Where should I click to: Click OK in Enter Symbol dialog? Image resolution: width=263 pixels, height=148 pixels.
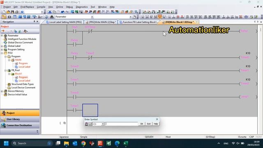(141, 124)
